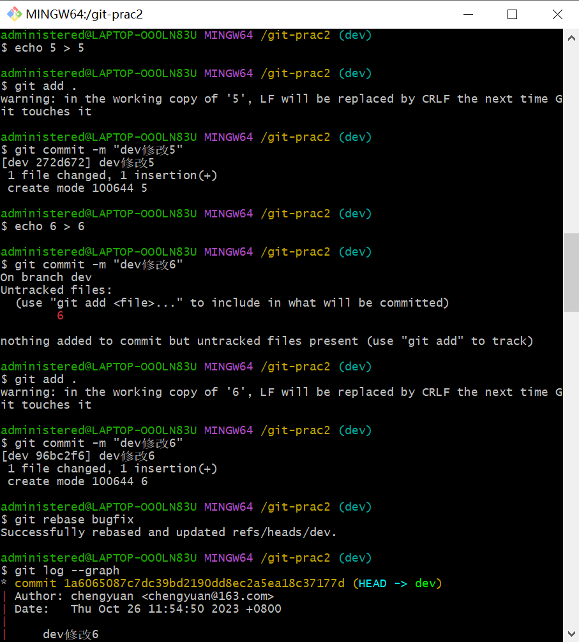Maximize the MINGW64 terminal window
The image size is (579, 642).
click(x=512, y=14)
